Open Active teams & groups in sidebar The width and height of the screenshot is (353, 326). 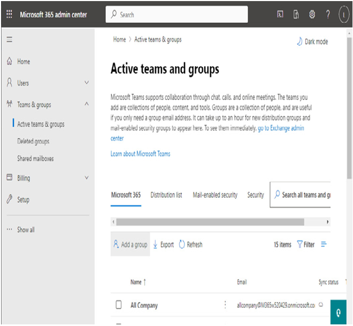click(x=41, y=124)
